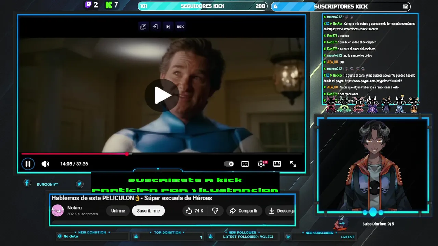
Task: Click the LATEST FOLLOWER: VOLECF text
Action: [248, 237]
